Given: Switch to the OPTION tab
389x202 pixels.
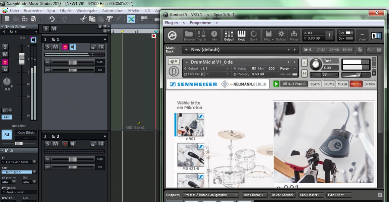Looking at the screenshot, I should tap(370, 84).
